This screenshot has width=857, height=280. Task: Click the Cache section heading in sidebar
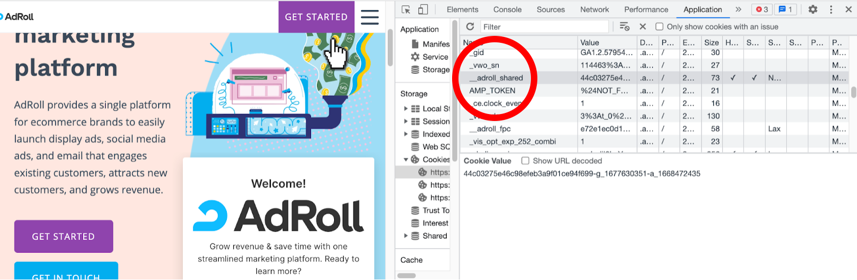[411, 260]
